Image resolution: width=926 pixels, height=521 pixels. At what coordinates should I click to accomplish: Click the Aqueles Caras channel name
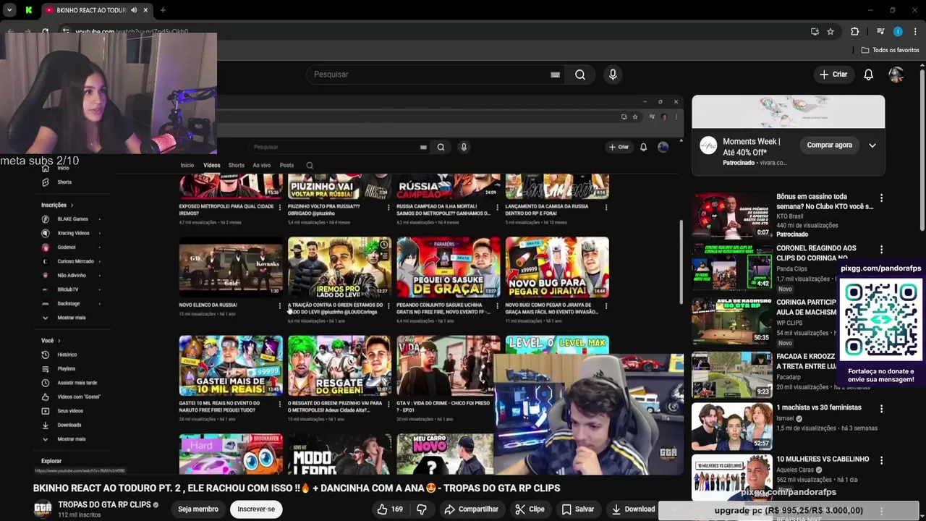(x=796, y=470)
